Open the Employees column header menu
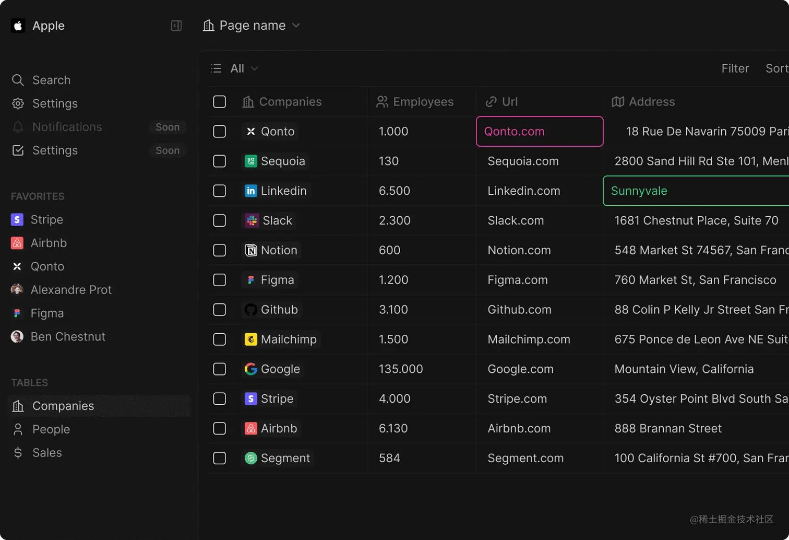 (415, 102)
